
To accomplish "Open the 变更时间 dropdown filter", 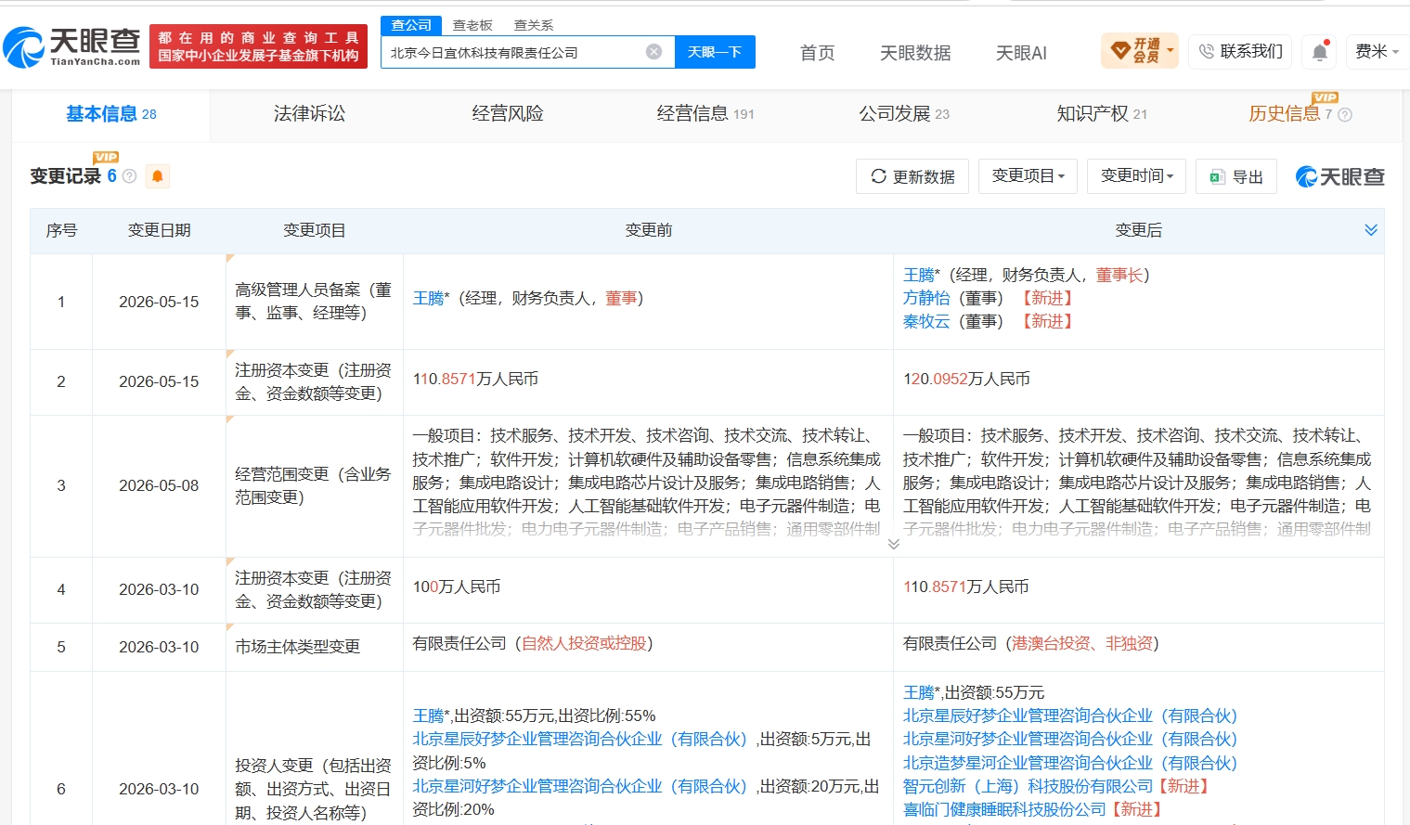I will 1136,175.
